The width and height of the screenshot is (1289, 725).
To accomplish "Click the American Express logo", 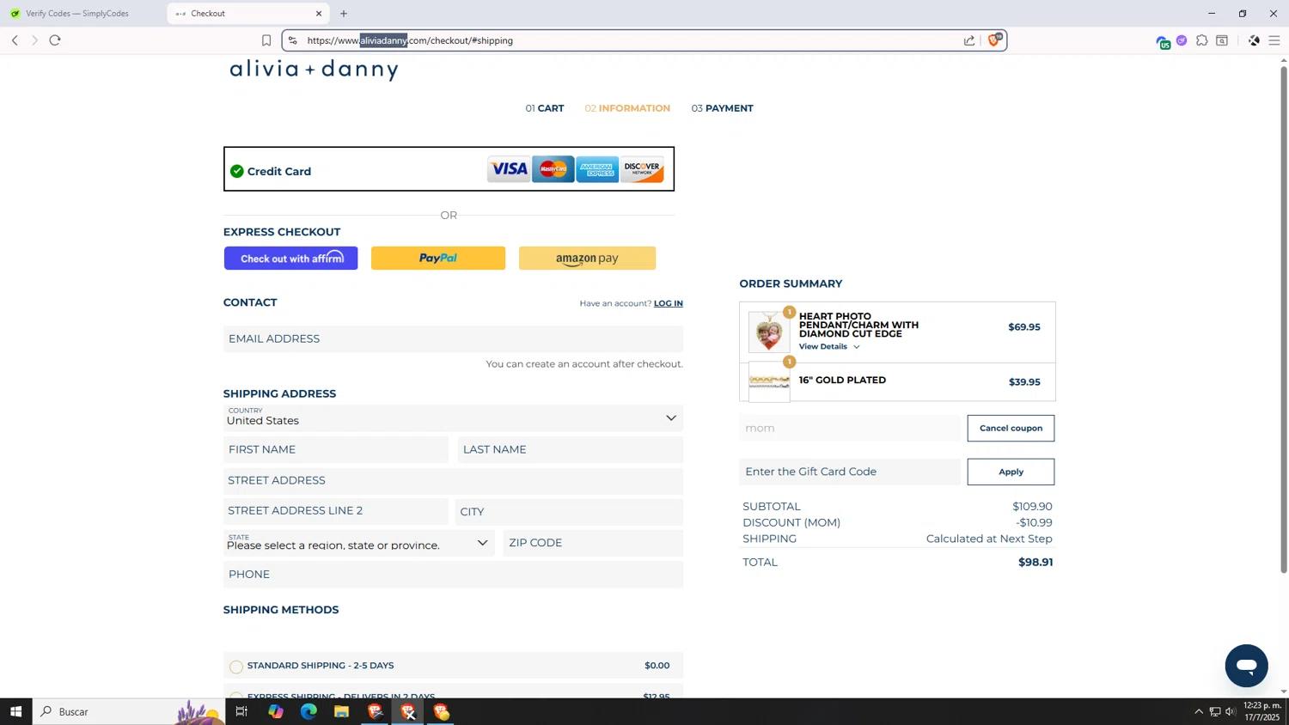I will click(x=597, y=169).
